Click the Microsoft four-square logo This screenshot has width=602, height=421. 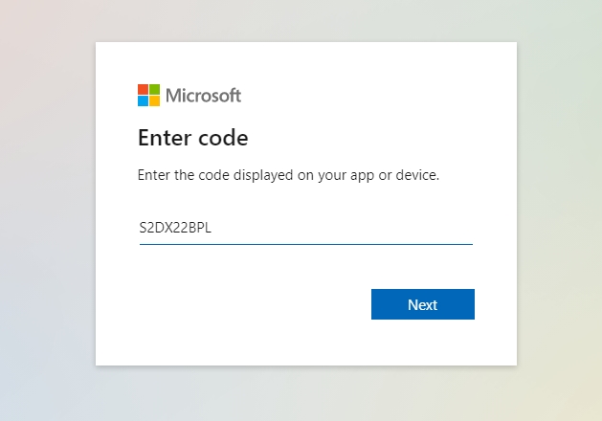148,95
